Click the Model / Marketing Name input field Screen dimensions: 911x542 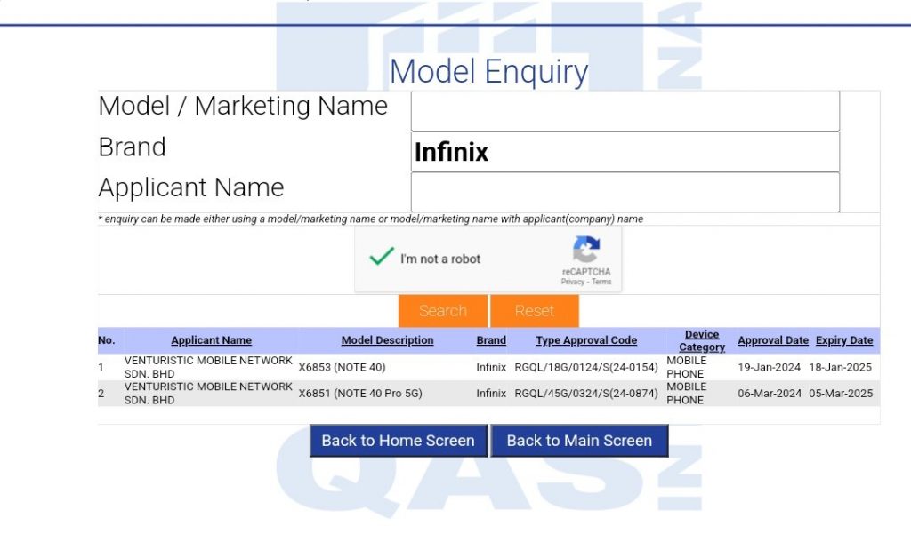(x=625, y=111)
